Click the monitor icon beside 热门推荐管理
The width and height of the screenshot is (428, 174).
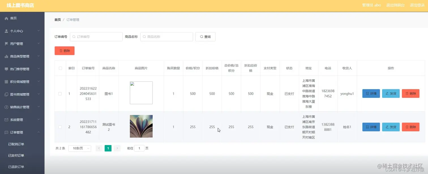6,69
